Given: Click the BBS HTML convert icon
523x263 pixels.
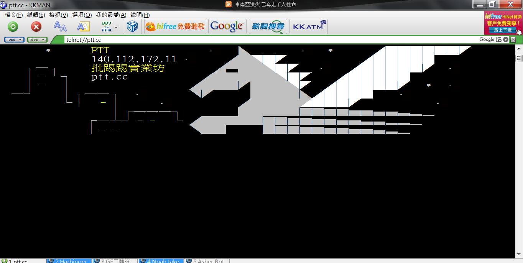Looking at the screenshot, I should click(107, 26).
